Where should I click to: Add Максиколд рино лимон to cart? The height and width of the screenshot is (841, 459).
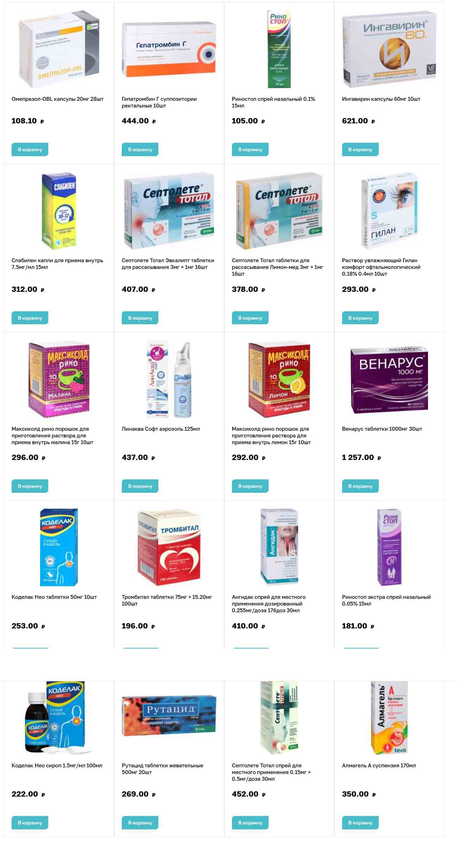tap(250, 486)
